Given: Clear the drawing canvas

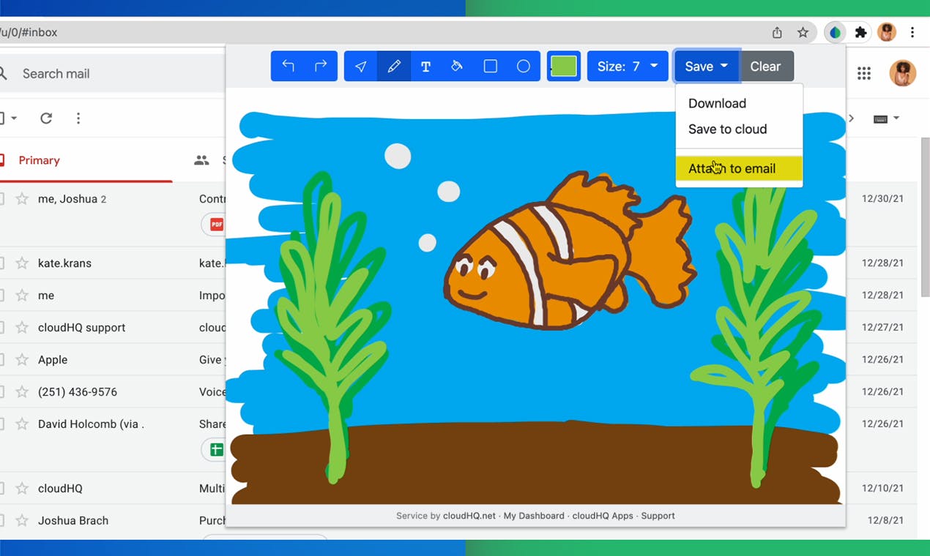Looking at the screenshot, I should pyautogui.click(x=766, y=66).
